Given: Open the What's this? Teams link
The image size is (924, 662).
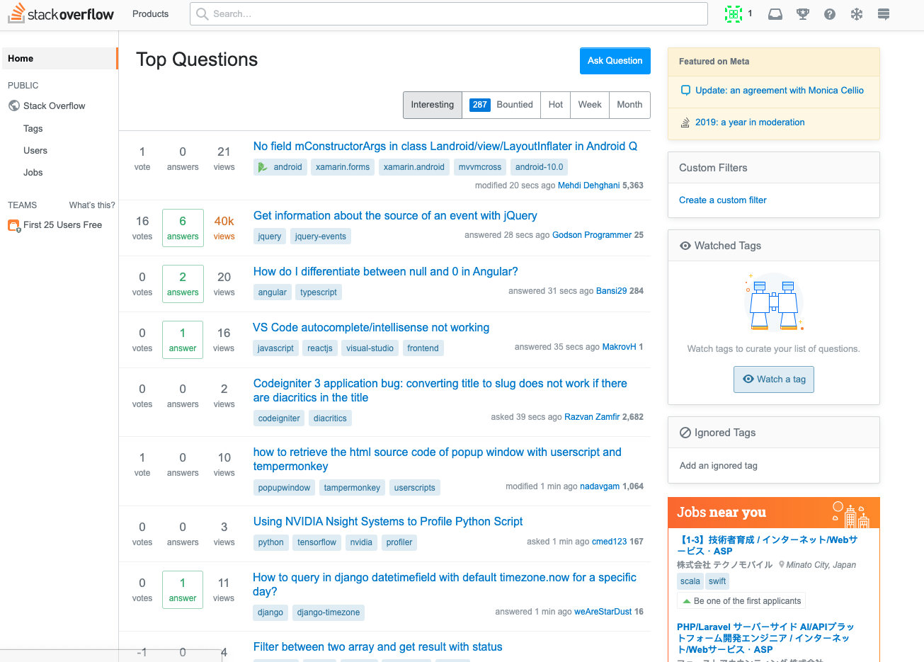Looking at the screenshot, I should pyautogui.click(x=92, y=205).
